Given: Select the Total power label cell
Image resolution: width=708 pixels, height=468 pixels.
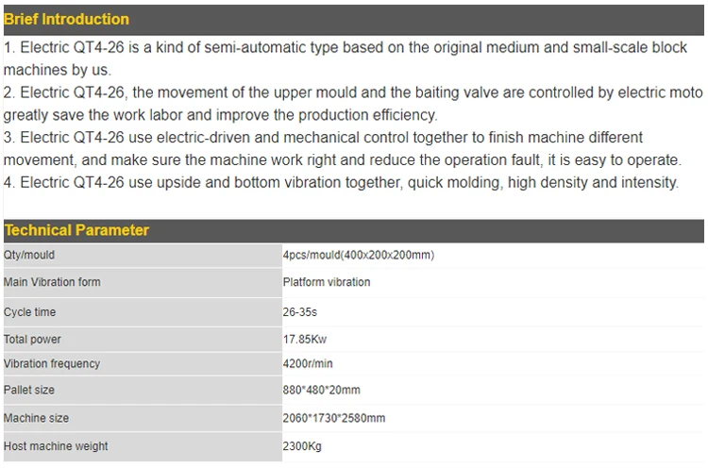Looking at the screenshot, I should coord(143,339).
